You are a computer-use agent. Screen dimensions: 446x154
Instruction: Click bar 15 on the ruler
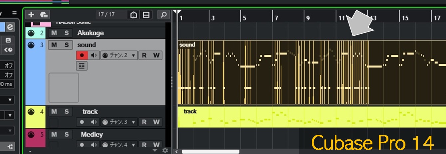point(405,18)
